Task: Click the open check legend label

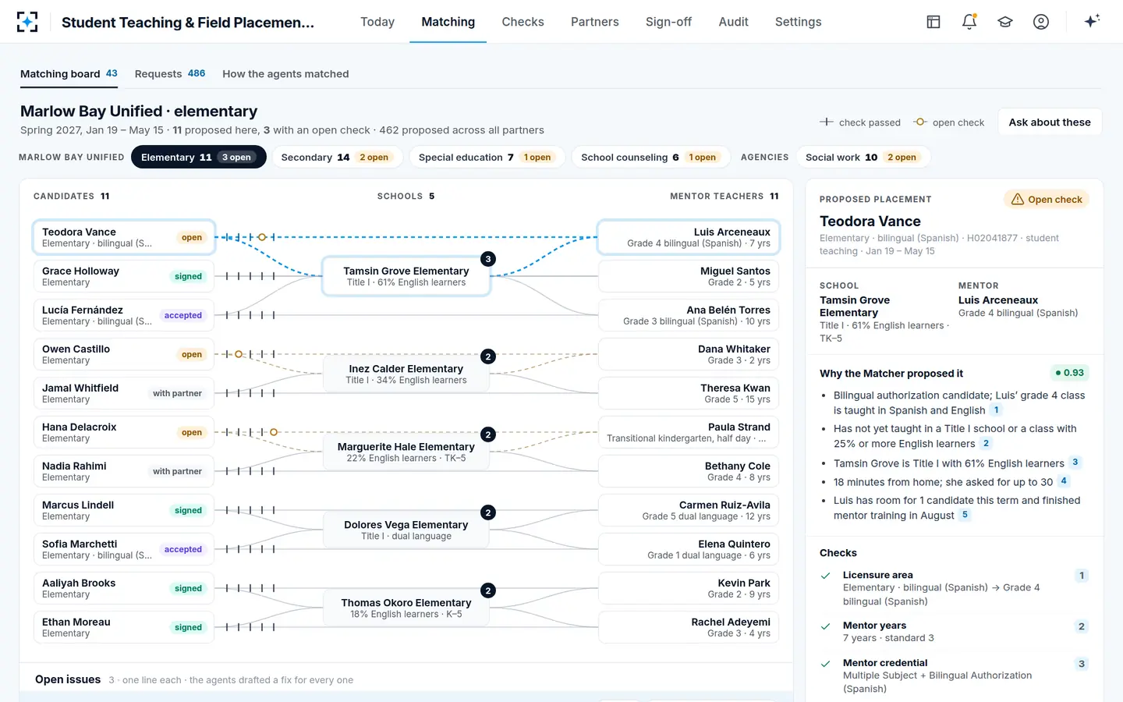Action: (x=958, y=122)
